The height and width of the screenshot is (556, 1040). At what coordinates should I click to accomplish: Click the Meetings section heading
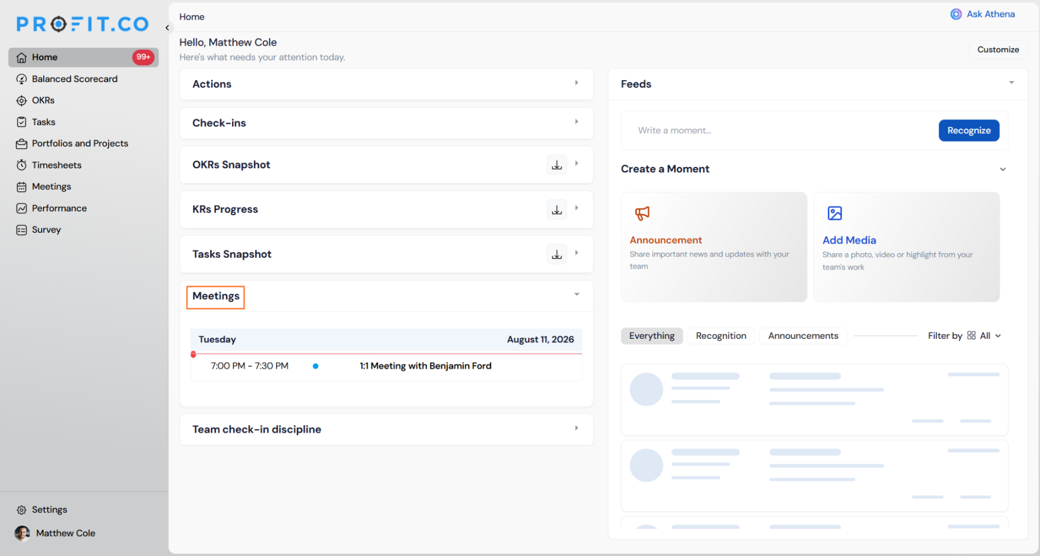pos(216,296)
